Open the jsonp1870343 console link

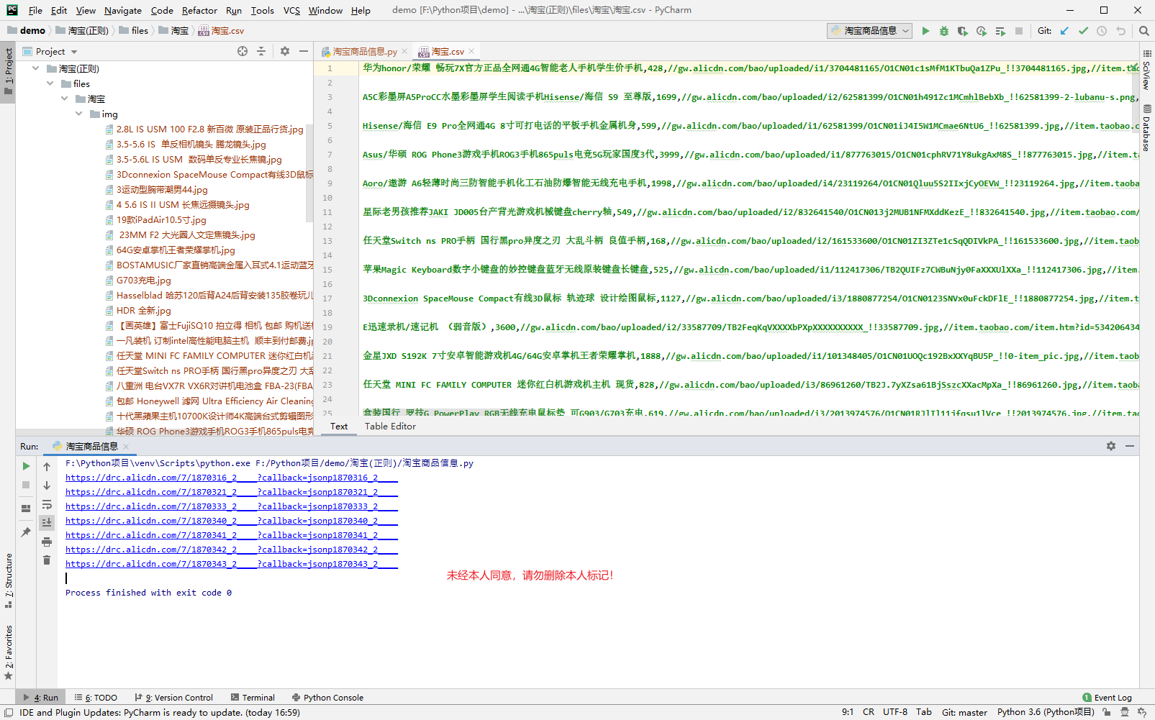[232, 564]
